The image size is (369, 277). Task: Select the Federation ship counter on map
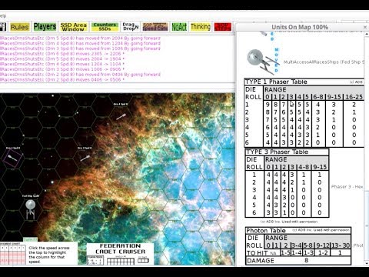tap(31, 209)
